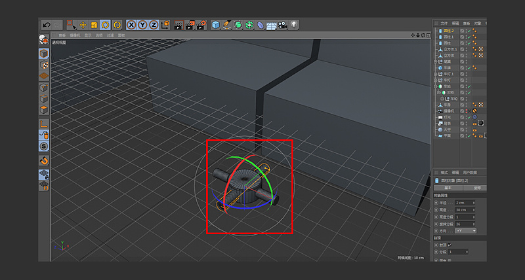Activate Texture mode checkered cube icon
This screenshot has width=525, height=280.
pyautogui.click(x=44, y=65)
